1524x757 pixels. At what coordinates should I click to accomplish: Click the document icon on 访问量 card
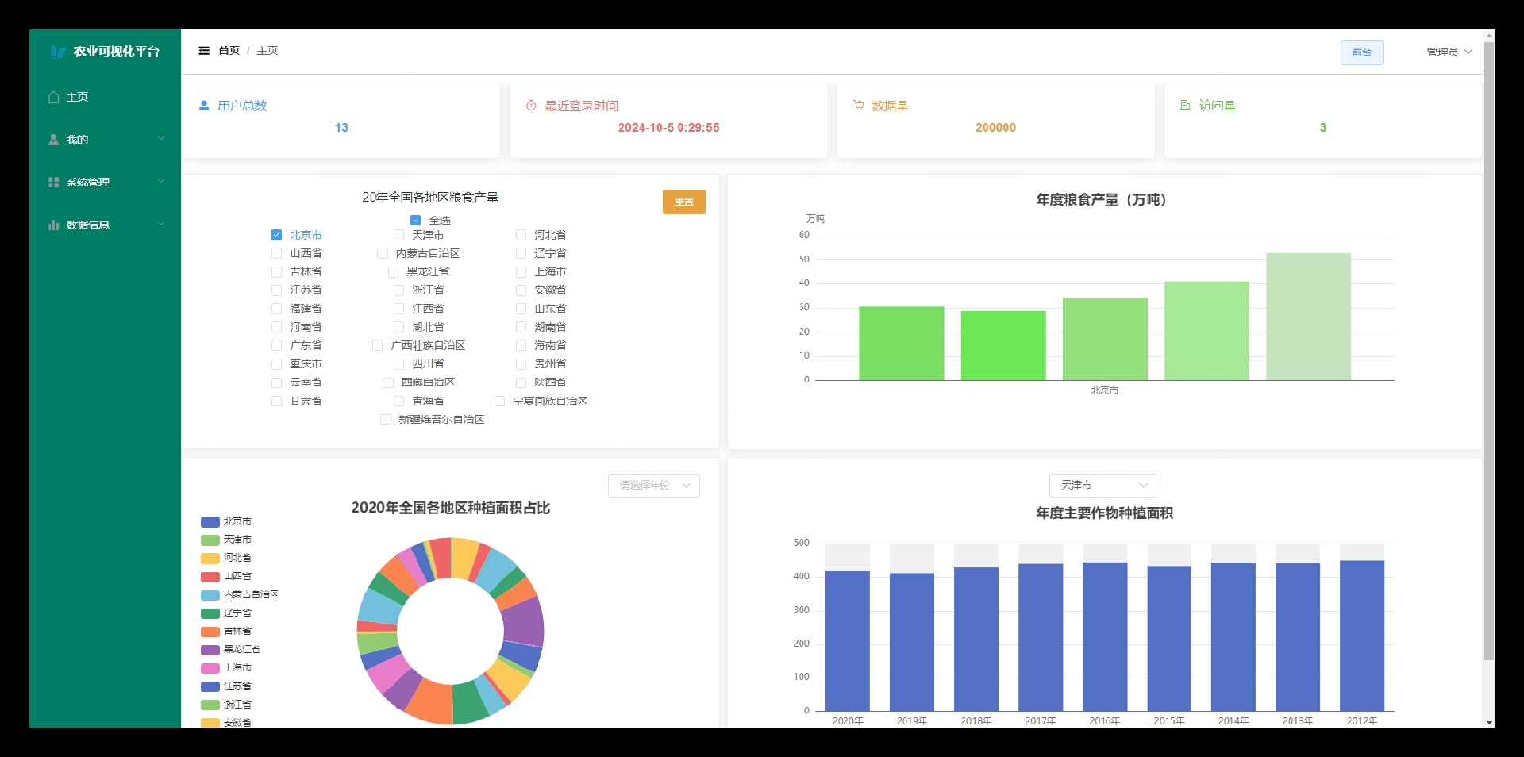pos(1185,105)
